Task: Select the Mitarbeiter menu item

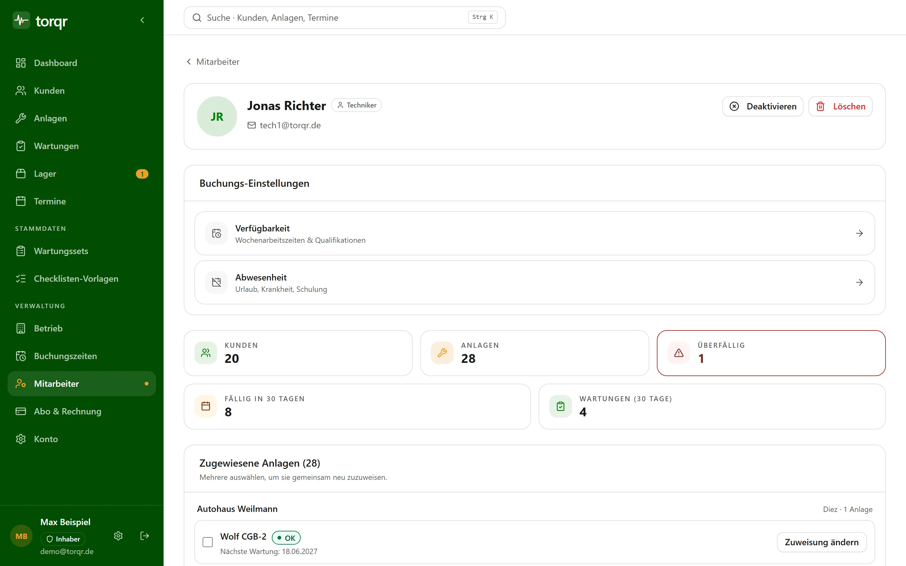Action: [81, 384]
